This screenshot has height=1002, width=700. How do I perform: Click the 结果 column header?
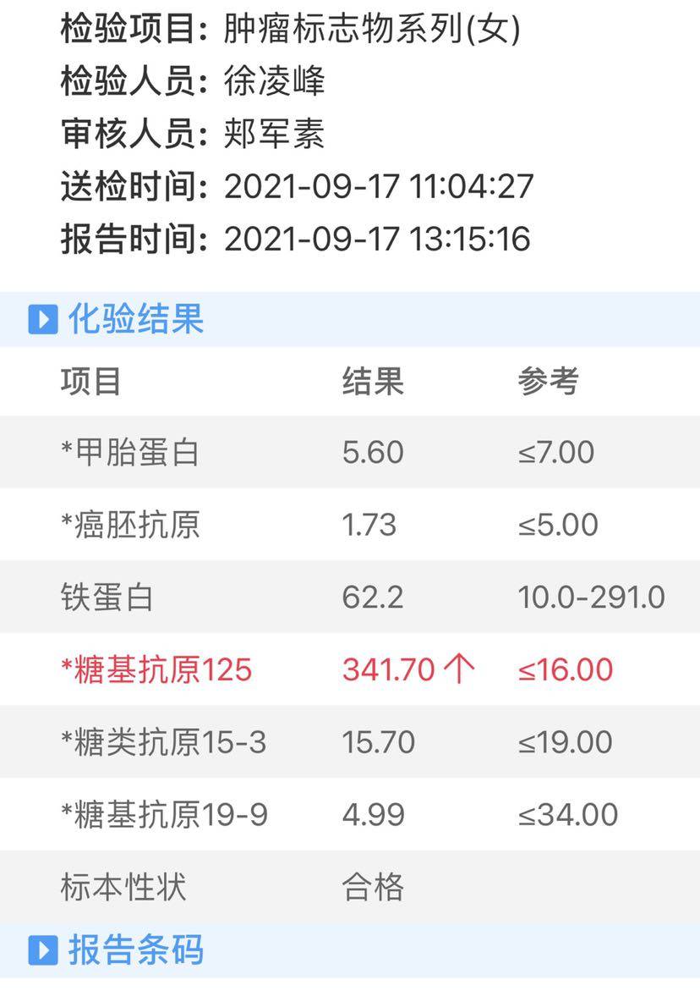click(x=373, y=382)
